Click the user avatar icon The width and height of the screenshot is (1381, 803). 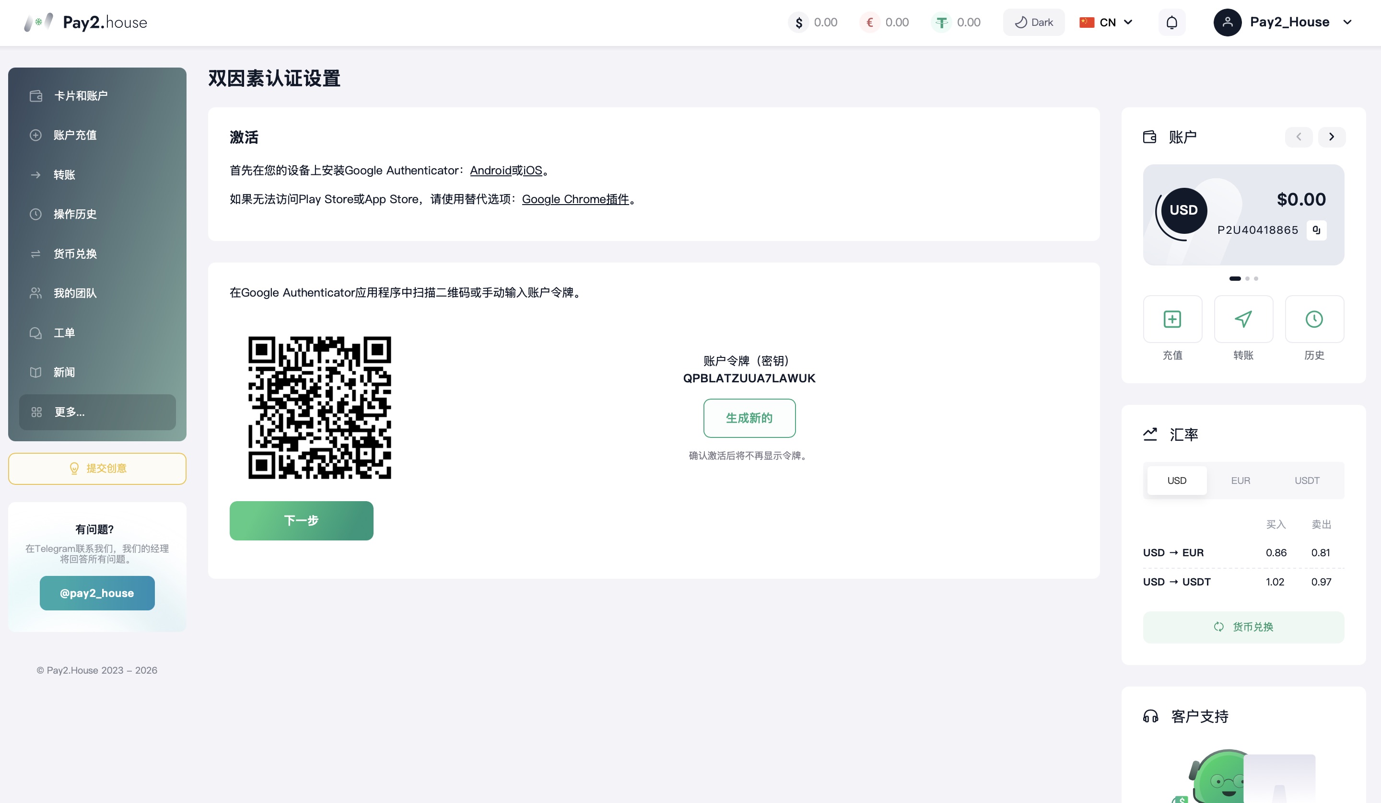coord(1228,23)
